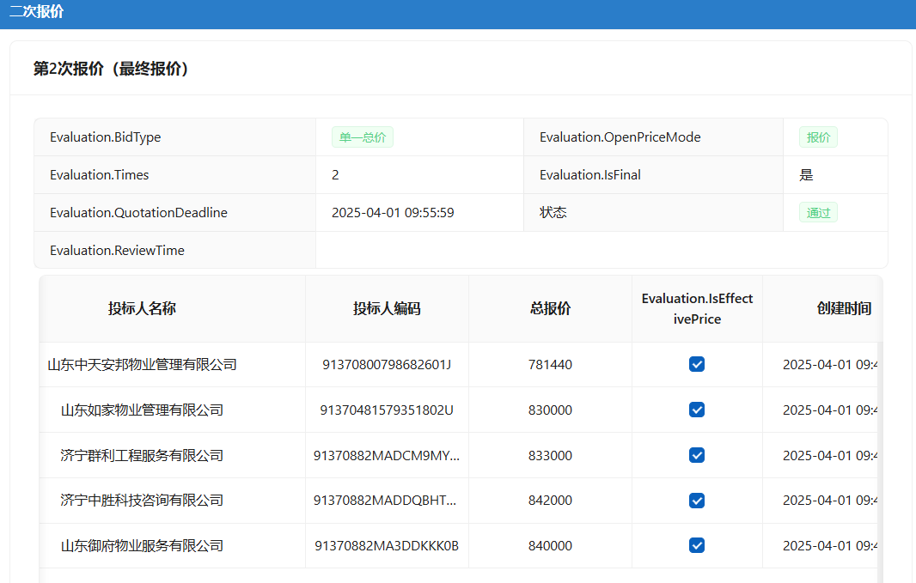Select bidder name 山东御府物业服务有限公司

(142, 546)
